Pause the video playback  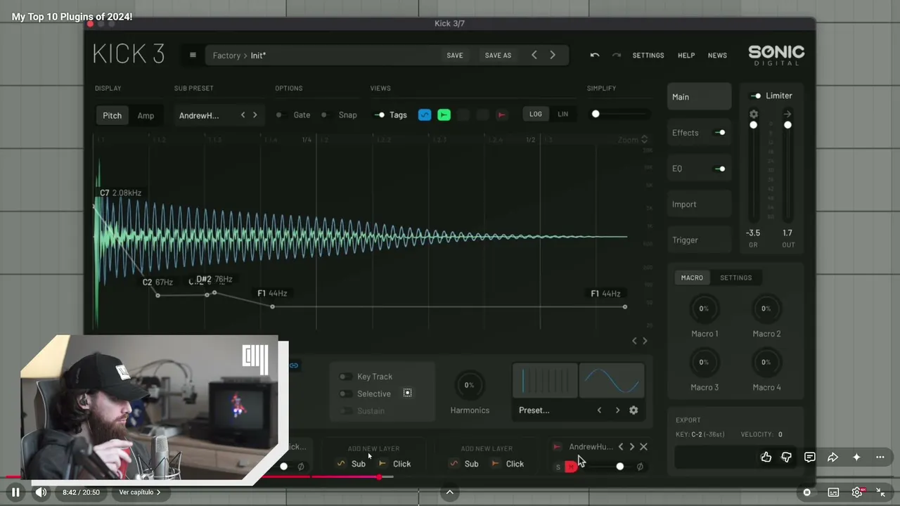point(15,493)
